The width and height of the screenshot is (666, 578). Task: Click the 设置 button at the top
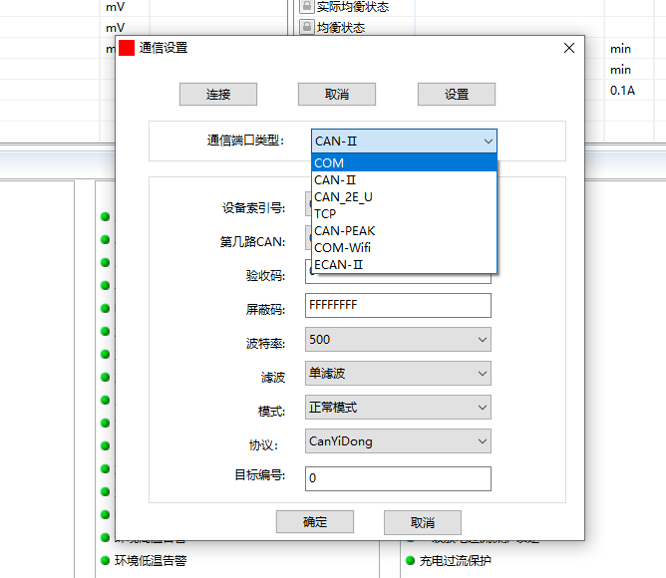[456, 94]
